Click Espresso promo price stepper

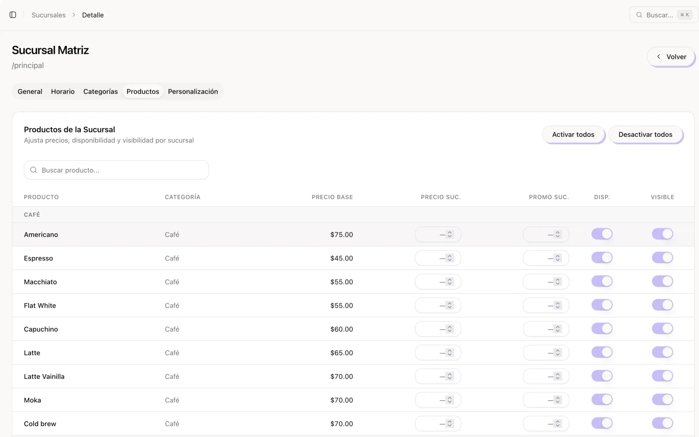pos(557,258)
